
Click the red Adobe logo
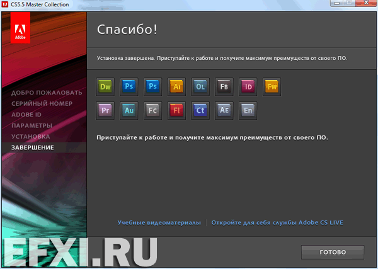click(20, 28)
